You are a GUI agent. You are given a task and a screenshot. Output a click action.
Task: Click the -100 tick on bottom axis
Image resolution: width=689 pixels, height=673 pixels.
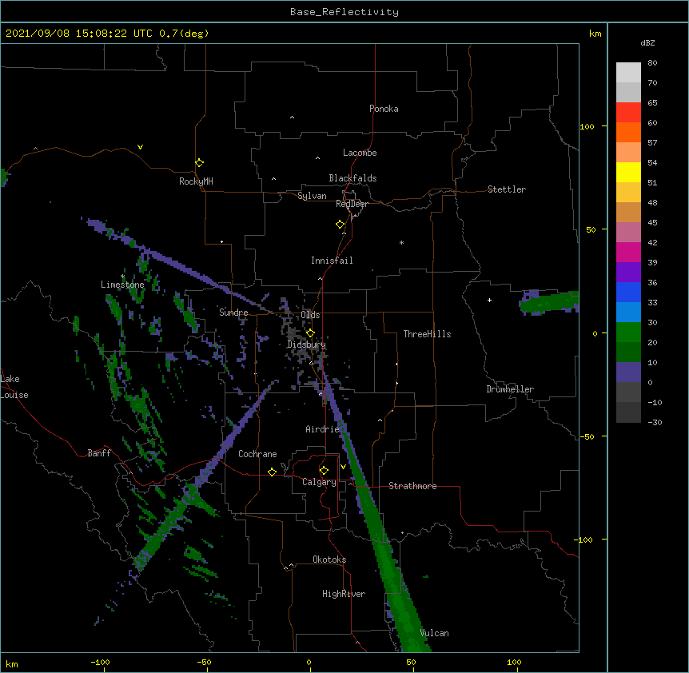[100, 663]
